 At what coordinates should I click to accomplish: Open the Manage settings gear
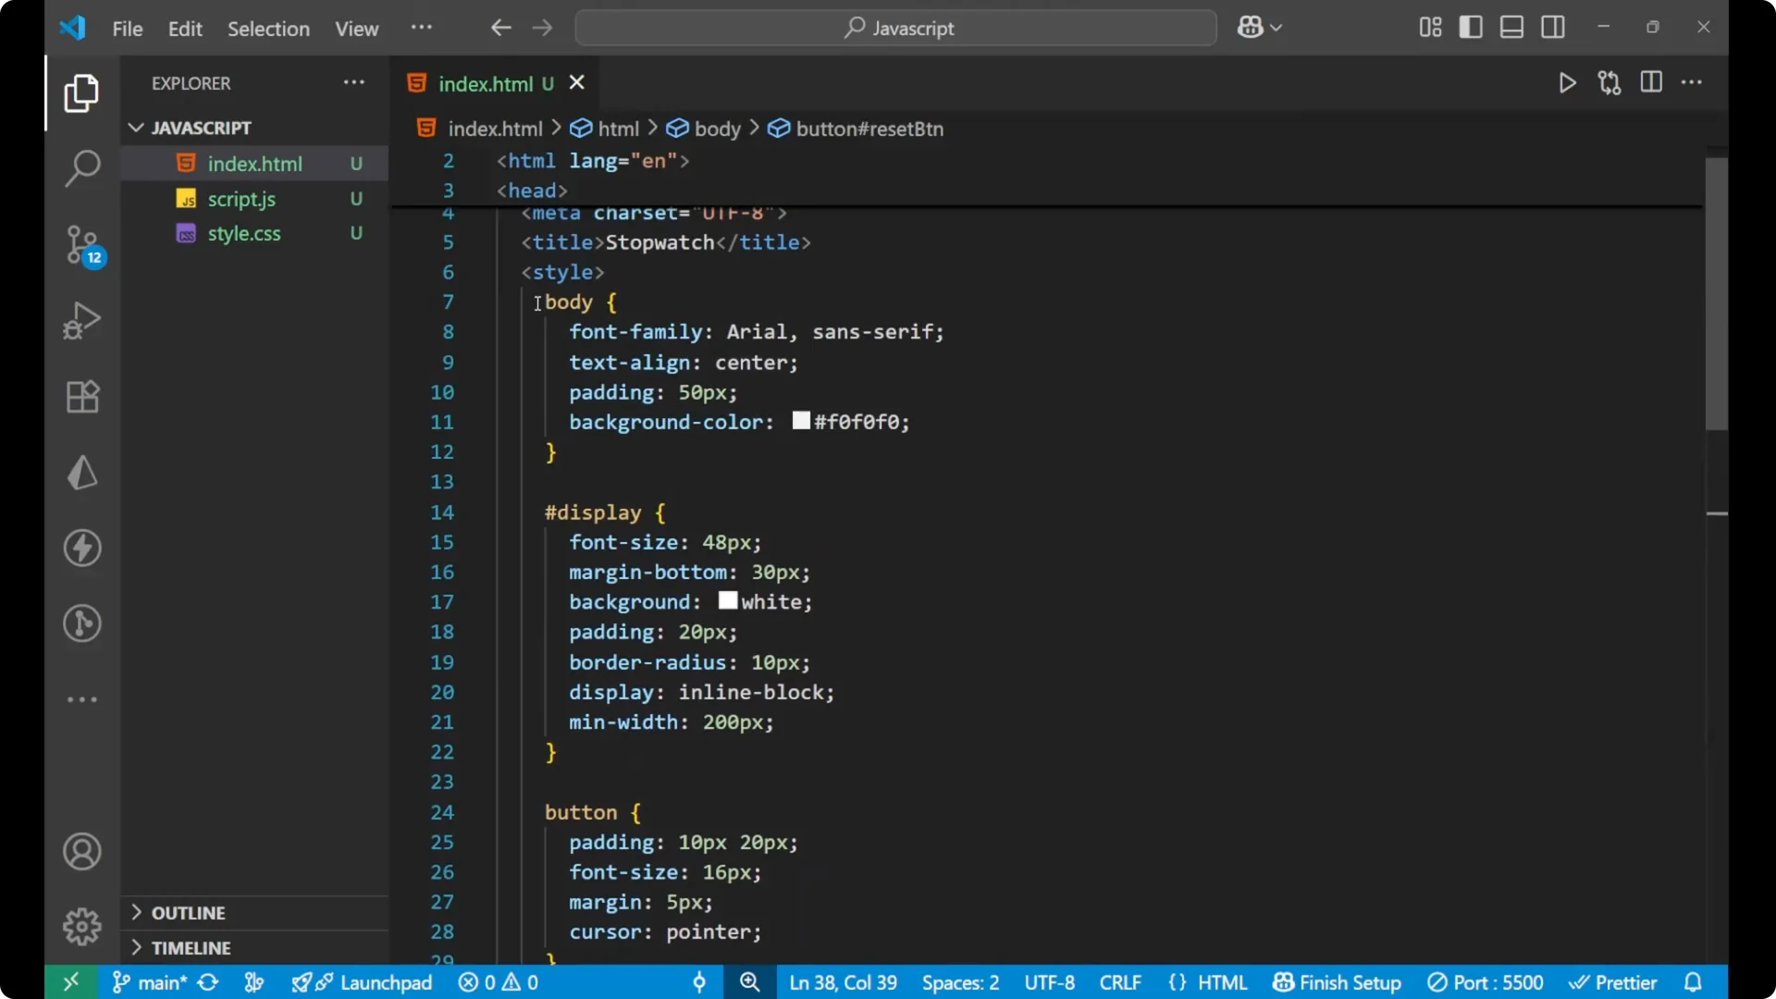[81, 927]
